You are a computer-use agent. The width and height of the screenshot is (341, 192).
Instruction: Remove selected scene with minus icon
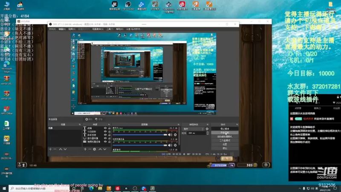(x=55, y=149)
